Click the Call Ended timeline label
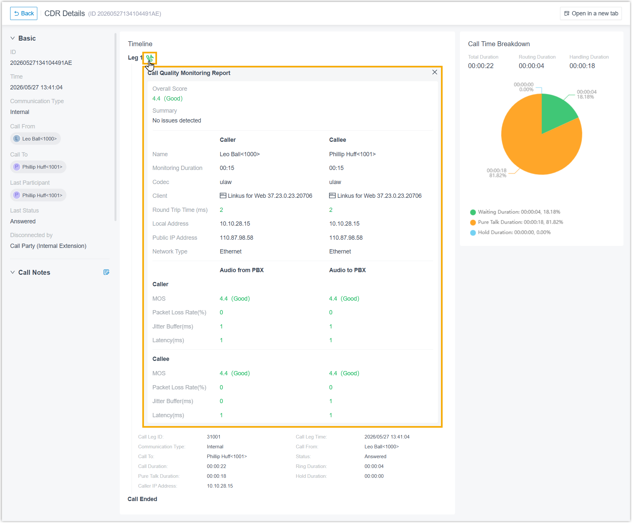 pyautogui.click(x=142, y=499)
